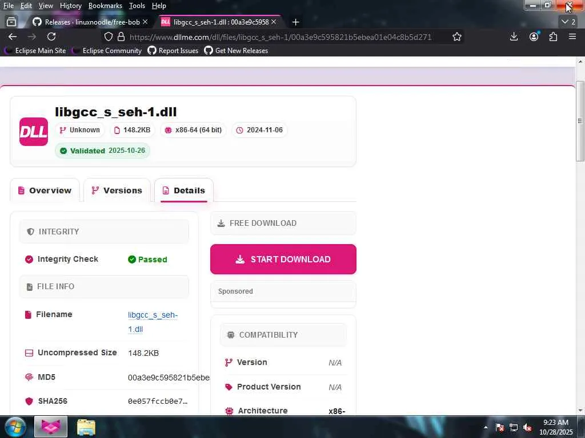Click the 2024-11-06 date badge
The height and width of the screenshot is (438, 585).
click(260, 130)
